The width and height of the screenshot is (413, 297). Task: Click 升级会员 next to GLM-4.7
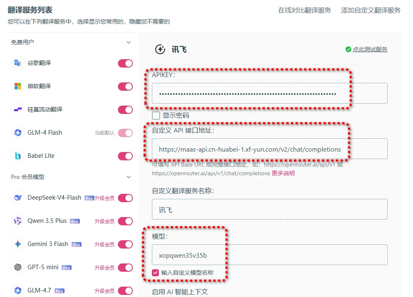click(x=105, y=291)
